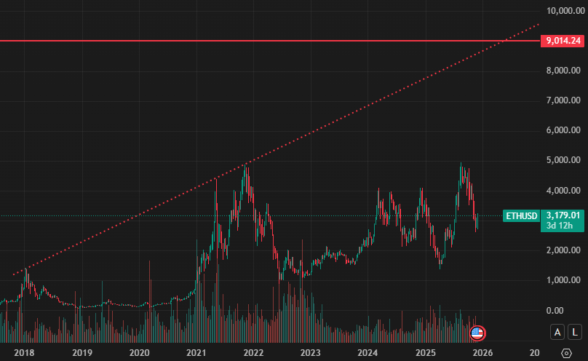Image resolution: width=588 pixels, height=361 pixels.
Task: Click the 2018 label on time axis
Action: pos(24,352)
